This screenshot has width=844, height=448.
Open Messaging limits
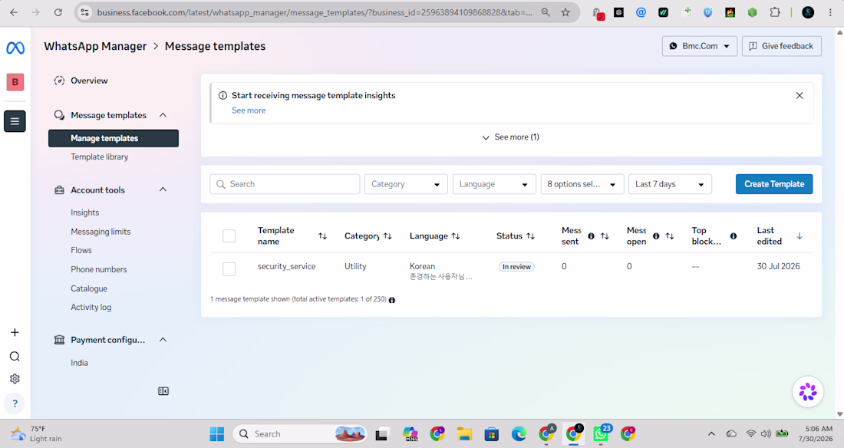pyautogui.click(x=101, y=232)
